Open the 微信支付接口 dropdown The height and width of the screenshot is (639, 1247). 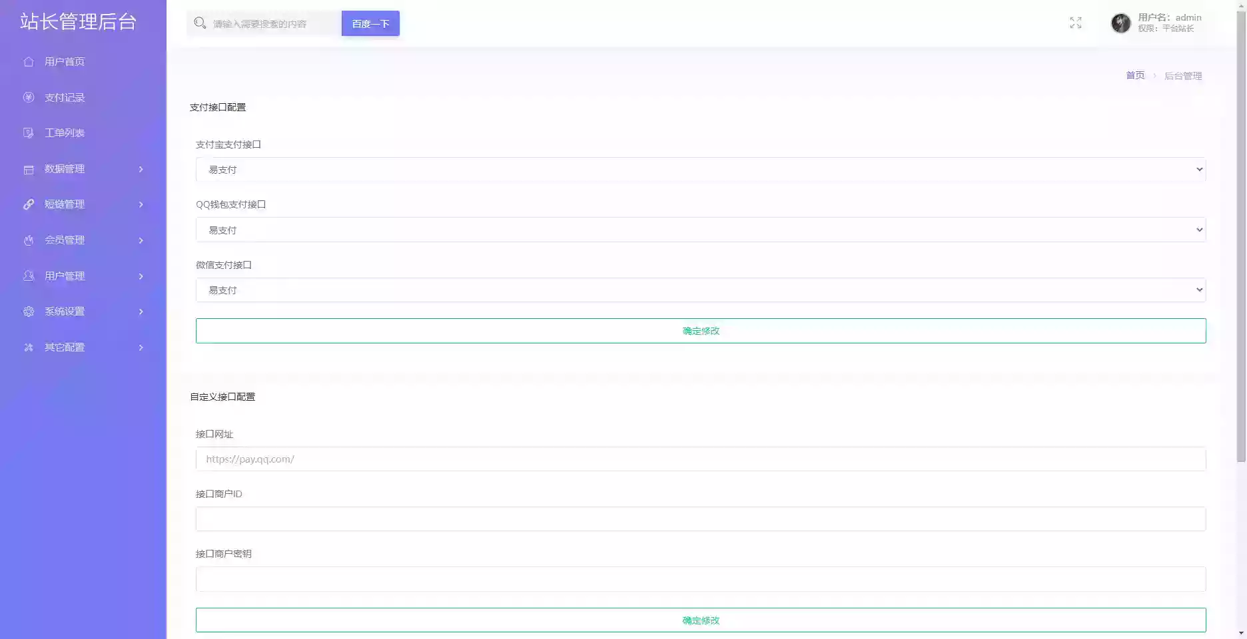tap(700, 290)
